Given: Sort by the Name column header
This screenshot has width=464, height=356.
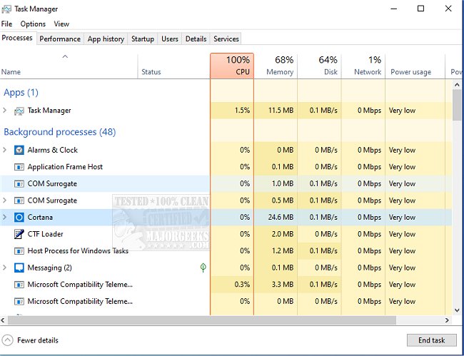Looking at the screenshot, I should tap(69, 66).
